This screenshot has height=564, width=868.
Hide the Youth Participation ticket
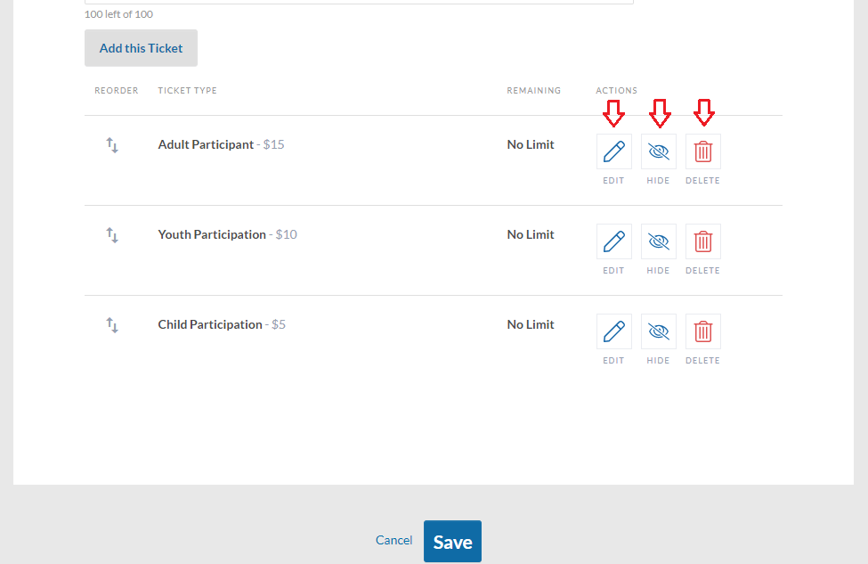(659, 241)
